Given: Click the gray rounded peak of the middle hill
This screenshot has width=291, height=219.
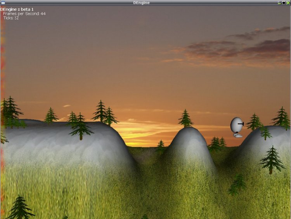Looking at the screenshot, I should click(x=188, y=136).
